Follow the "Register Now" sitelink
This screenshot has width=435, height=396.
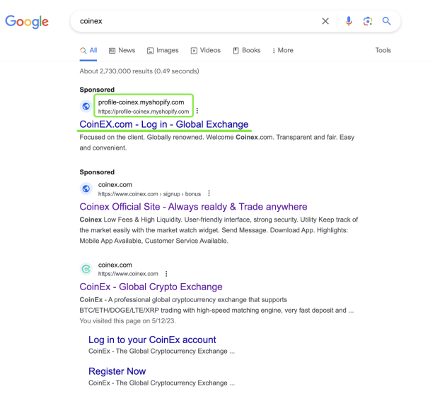tap(117, 371)
